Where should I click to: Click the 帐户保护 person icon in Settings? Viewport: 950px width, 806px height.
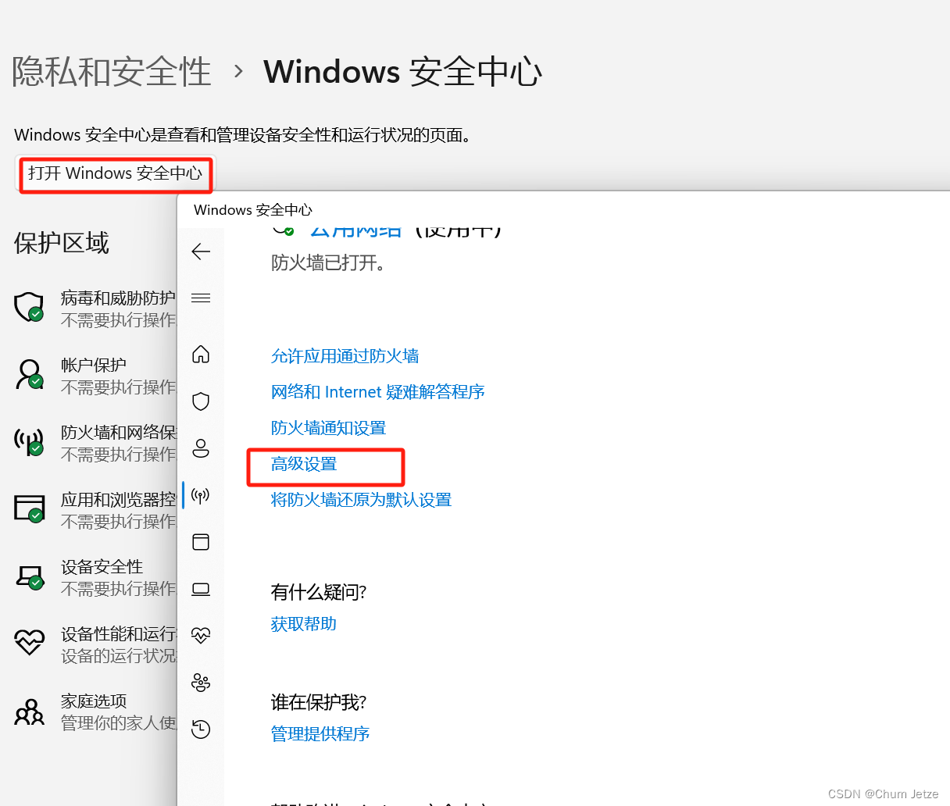29,374
